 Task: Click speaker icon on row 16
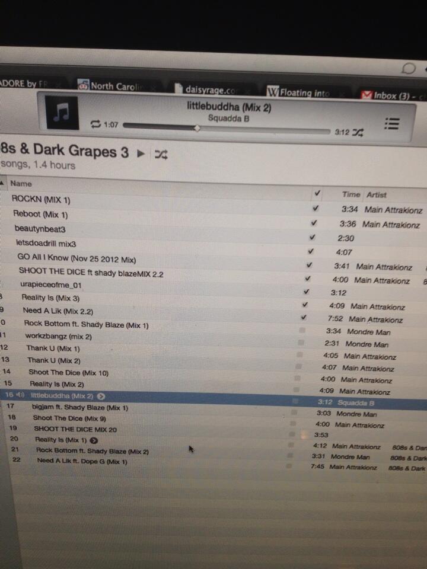tap(21, 395)
